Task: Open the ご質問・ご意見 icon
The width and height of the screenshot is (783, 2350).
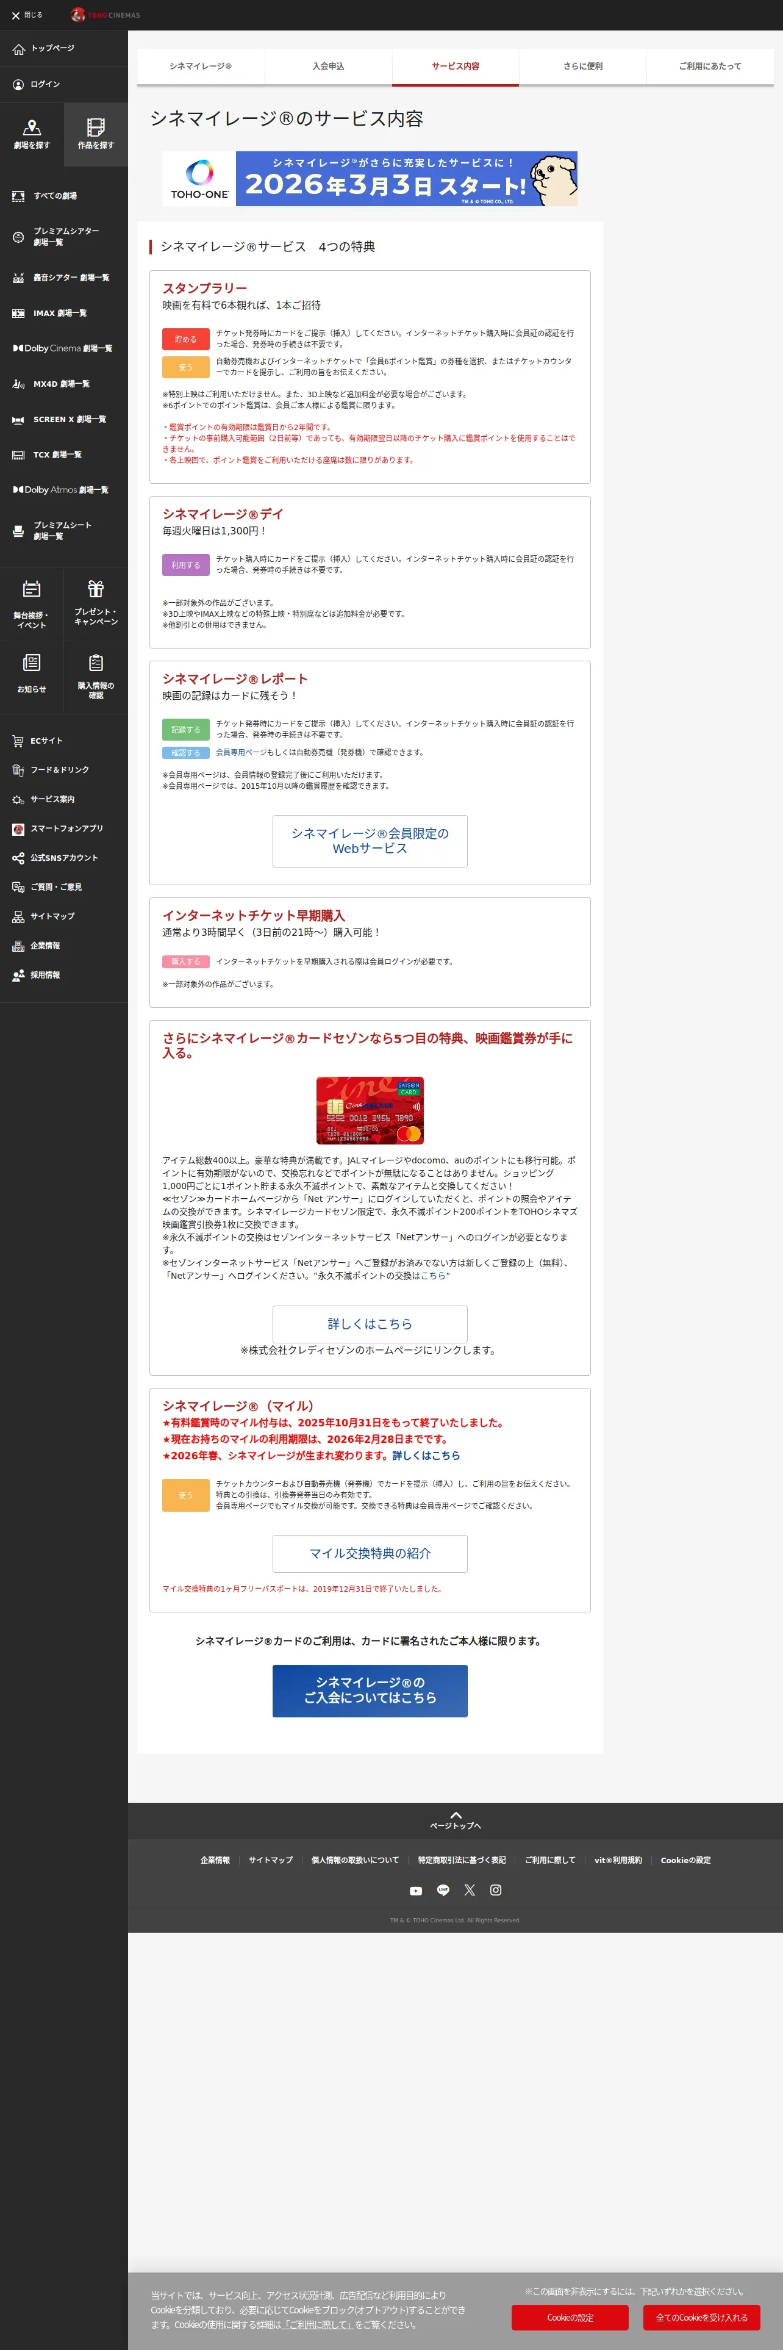Action: pyautogui.click(x=18, y=886)
